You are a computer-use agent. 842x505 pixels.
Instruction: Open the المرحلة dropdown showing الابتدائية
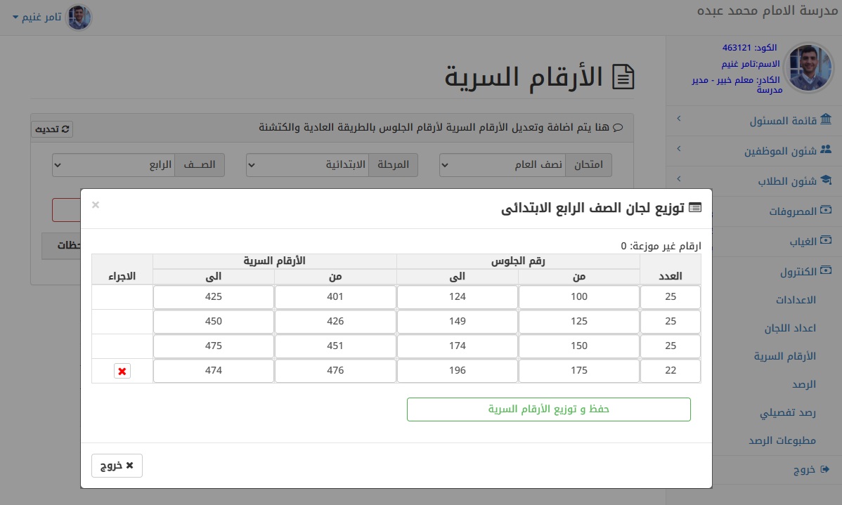(x=307, y=166)
